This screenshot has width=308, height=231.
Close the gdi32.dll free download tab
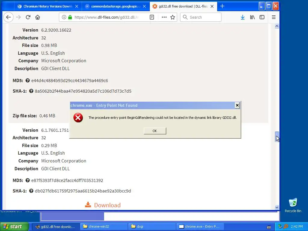212,7
